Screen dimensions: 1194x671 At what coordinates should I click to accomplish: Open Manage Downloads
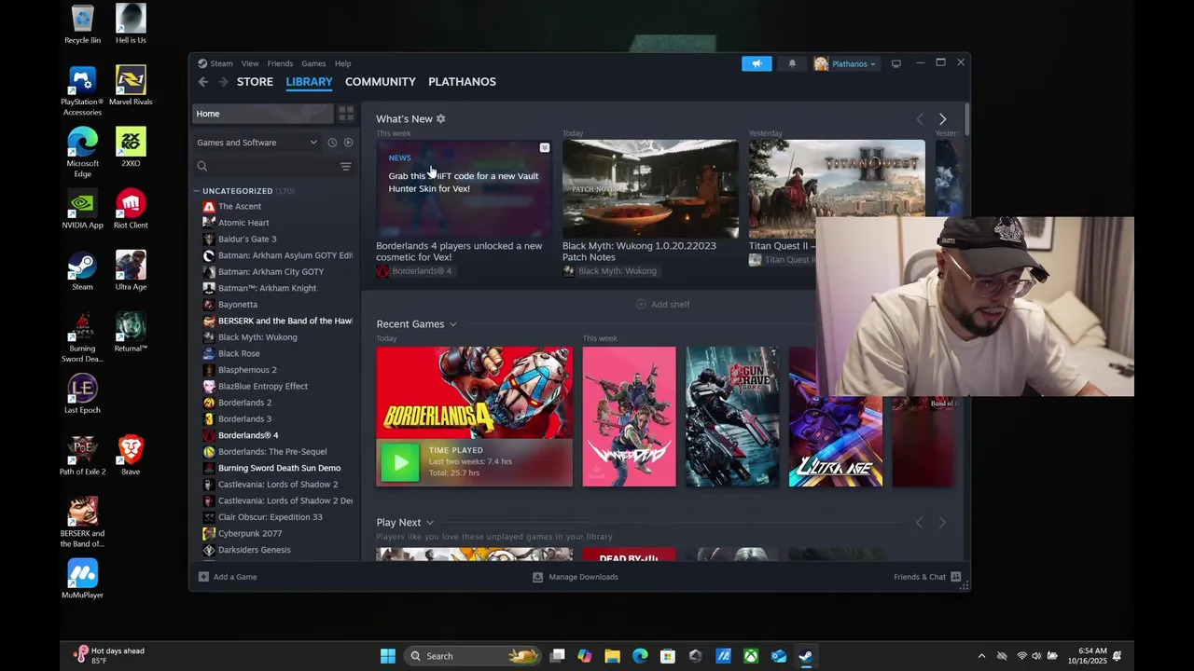[x=575, y=577]
